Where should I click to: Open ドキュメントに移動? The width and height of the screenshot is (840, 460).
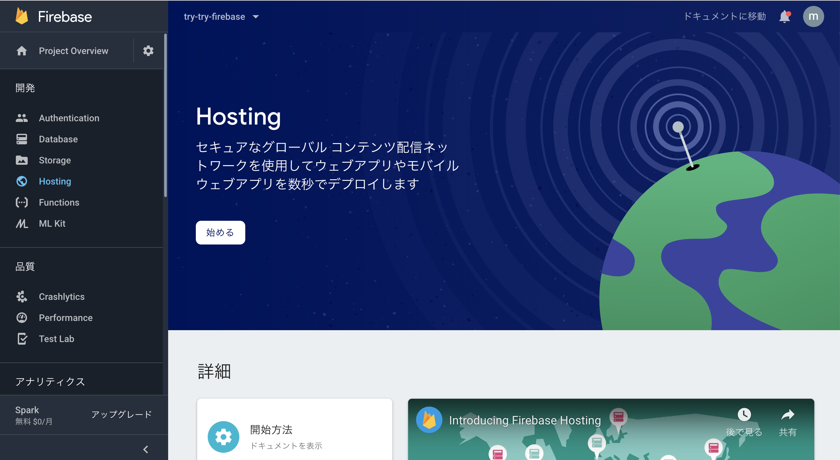click(725, 16)
